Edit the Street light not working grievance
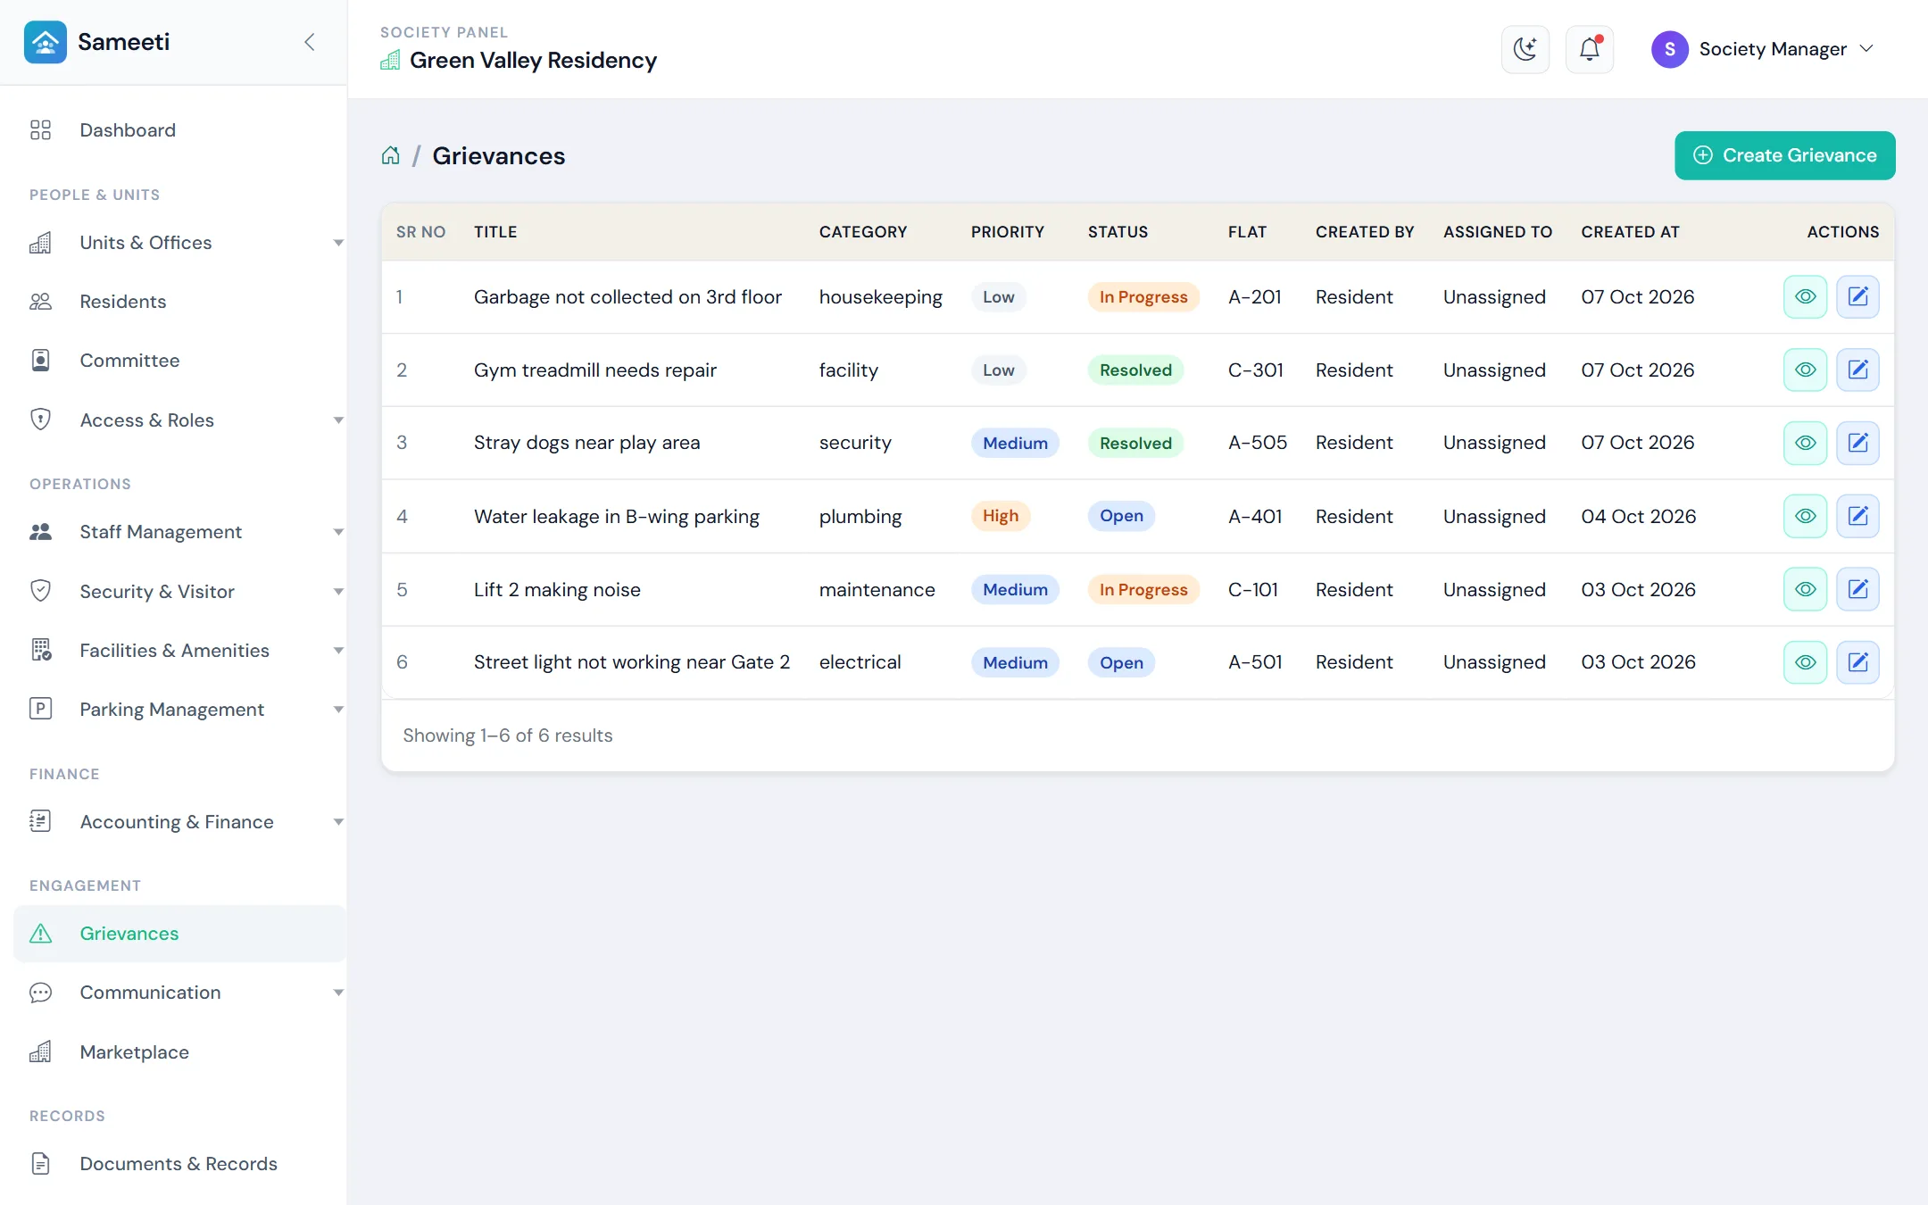This screenshot has width=1928, height=1205. click(x=1857, y=662)
